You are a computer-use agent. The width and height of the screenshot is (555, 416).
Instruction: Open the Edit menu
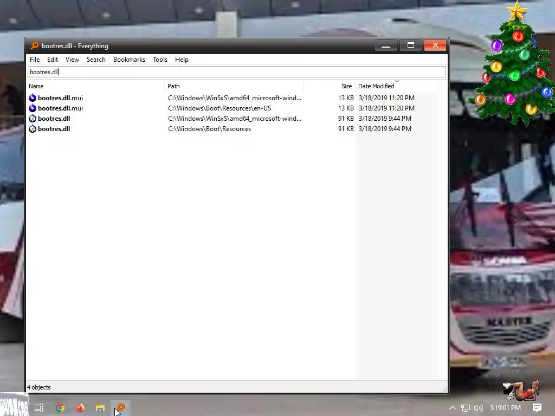coord(53,60)
